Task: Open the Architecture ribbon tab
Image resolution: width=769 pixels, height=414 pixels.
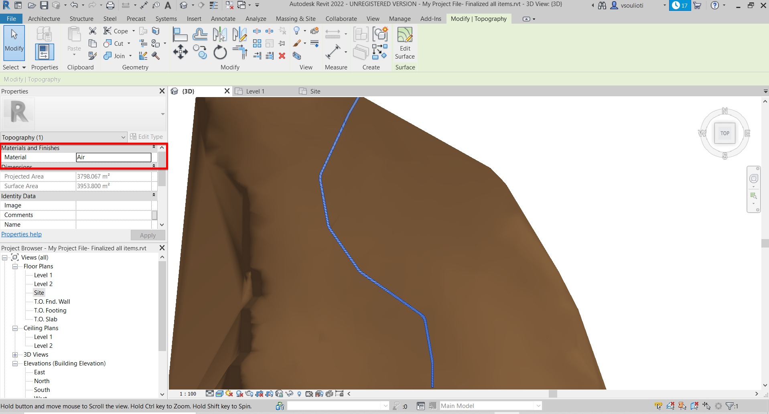Action: [x=44, y=19]
